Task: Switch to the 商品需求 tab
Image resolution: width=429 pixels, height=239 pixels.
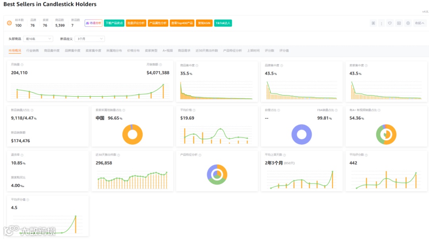Action: pos(184,50)
